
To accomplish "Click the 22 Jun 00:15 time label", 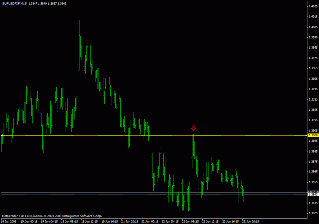I will pyautogui.click(x=150, y=221).
